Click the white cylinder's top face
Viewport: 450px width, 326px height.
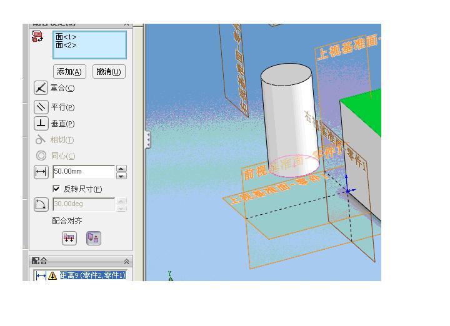coord(286,74)
